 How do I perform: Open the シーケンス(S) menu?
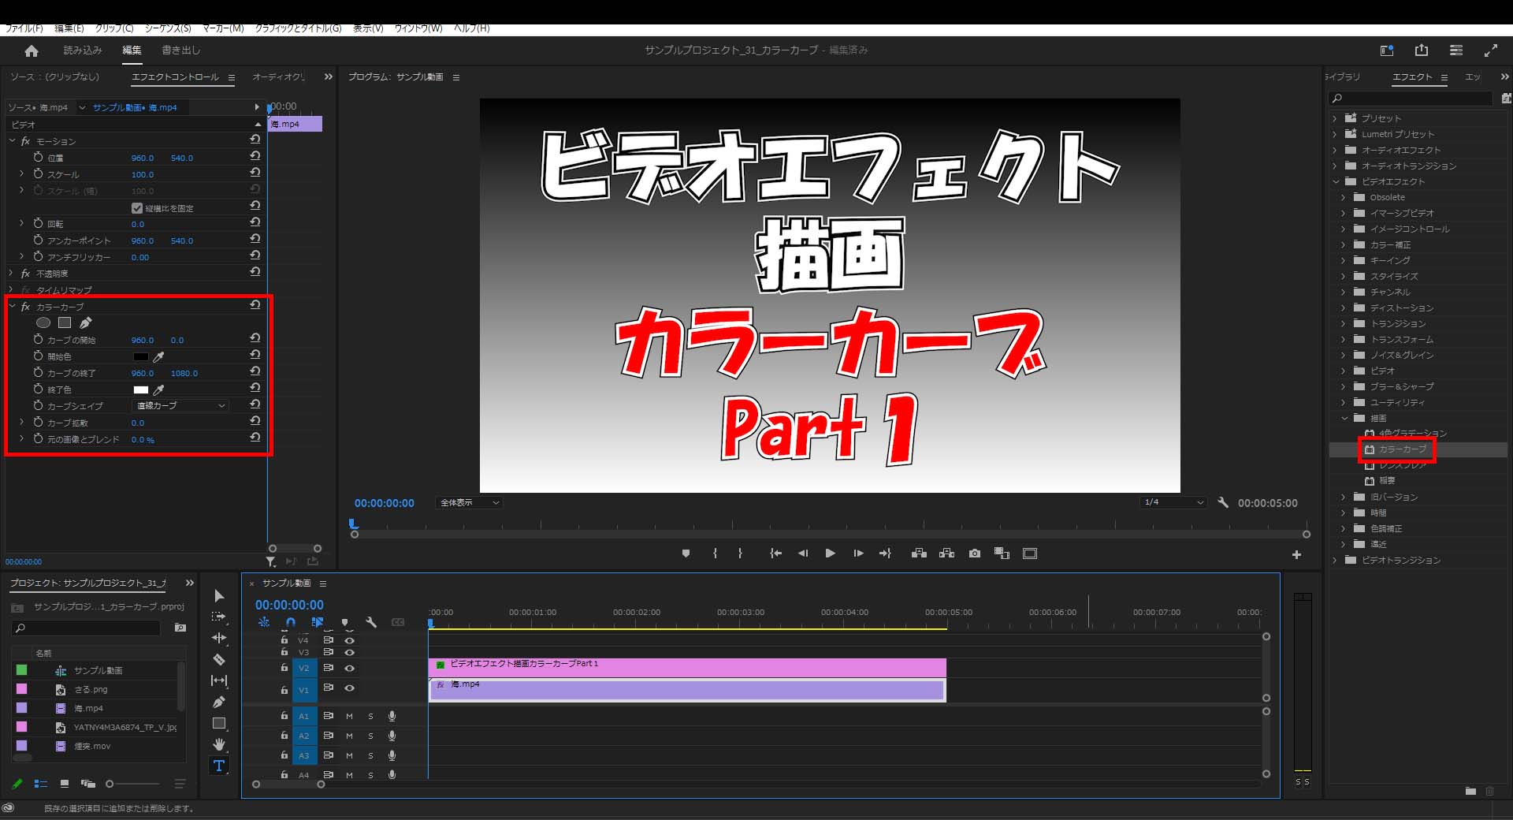click(168, 28)
